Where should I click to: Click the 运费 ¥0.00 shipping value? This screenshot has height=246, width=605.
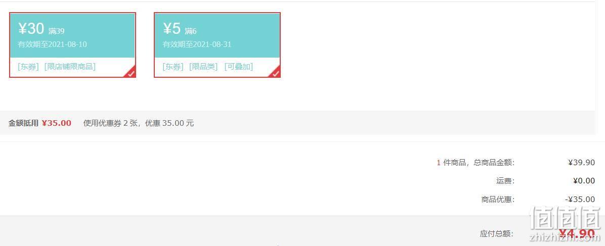584,181
